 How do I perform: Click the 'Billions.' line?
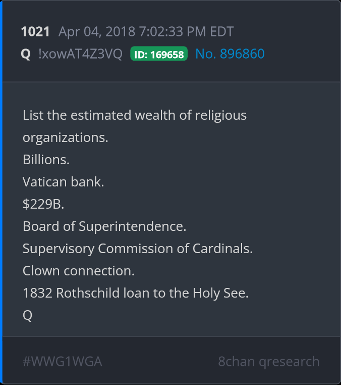(46, 160)
